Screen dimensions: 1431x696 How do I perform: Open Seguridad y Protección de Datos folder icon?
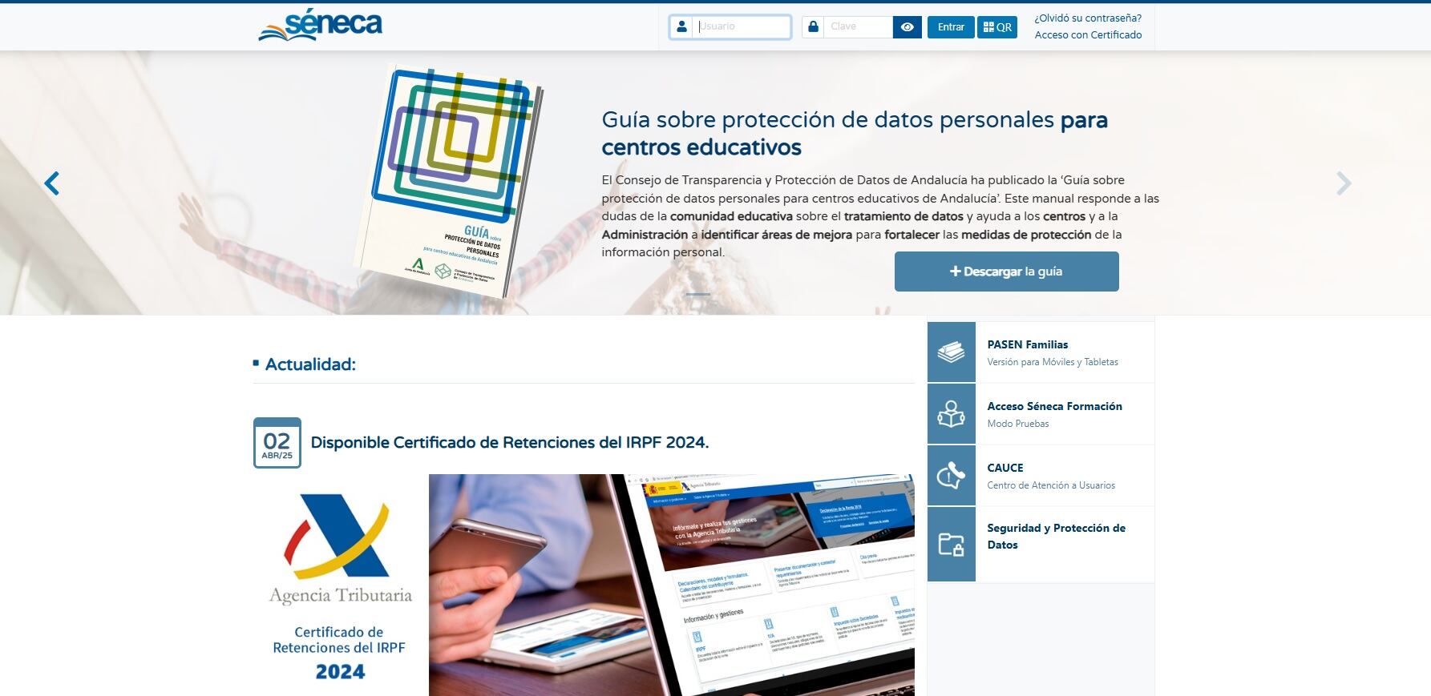[951, 545]
